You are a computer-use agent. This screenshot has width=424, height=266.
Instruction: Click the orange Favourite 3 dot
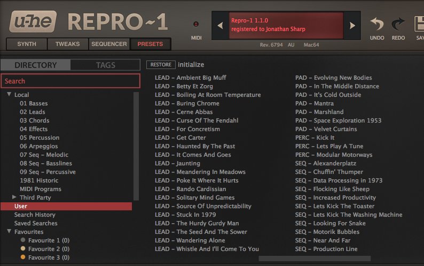pyautogui.click(x=23, y=257)
